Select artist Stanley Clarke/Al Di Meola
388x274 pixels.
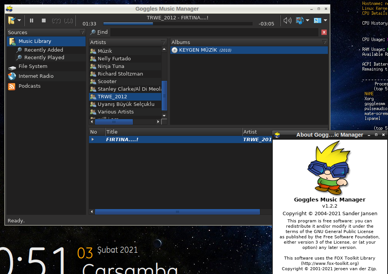tap(125, 89)
